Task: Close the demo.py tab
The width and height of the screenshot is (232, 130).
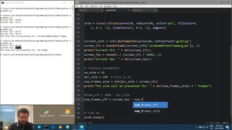Action: click(x=102, y=10)
